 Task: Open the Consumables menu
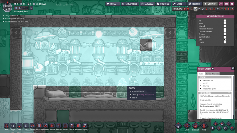pyautogui.click(x=130, y=4)
